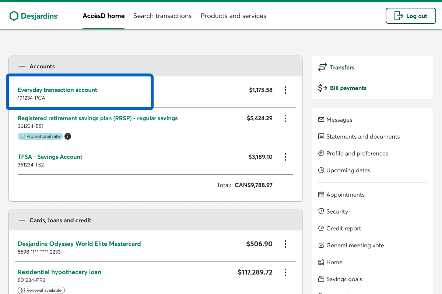Open options menu for RRSP regular savings
Screen dimensions: 442x294
(x=285, y=118)
